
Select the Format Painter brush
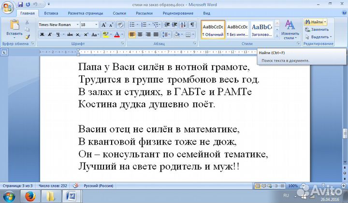(27, 37)
